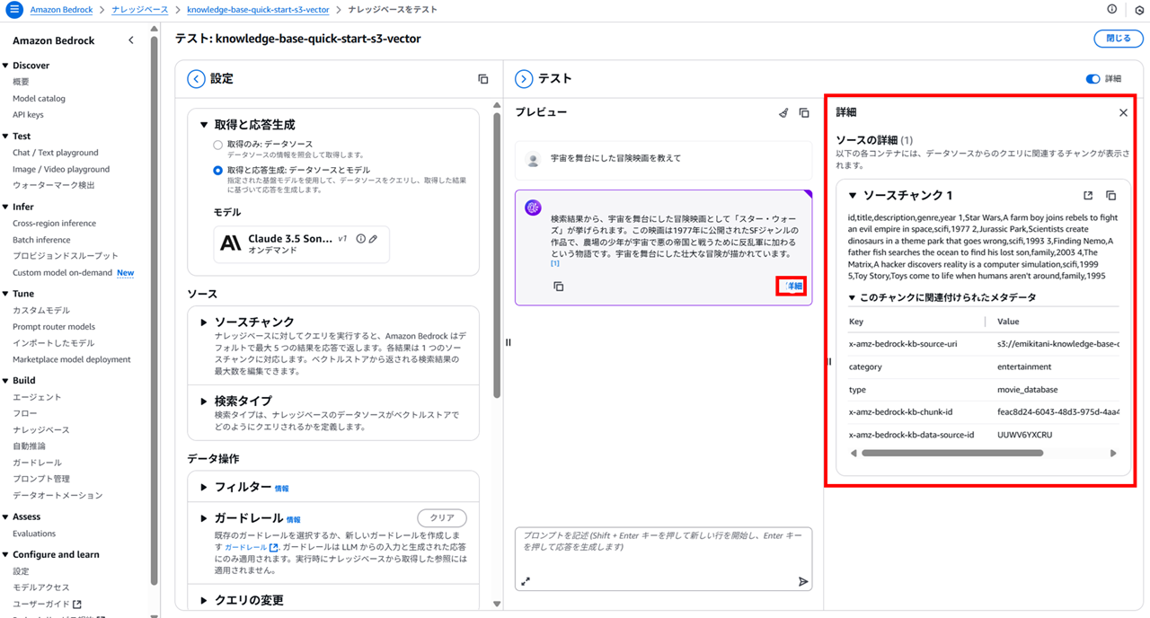Select 取得と応答生成: データソースとモデル option
The image size is (1150, 618).
[x=217, y=170]
